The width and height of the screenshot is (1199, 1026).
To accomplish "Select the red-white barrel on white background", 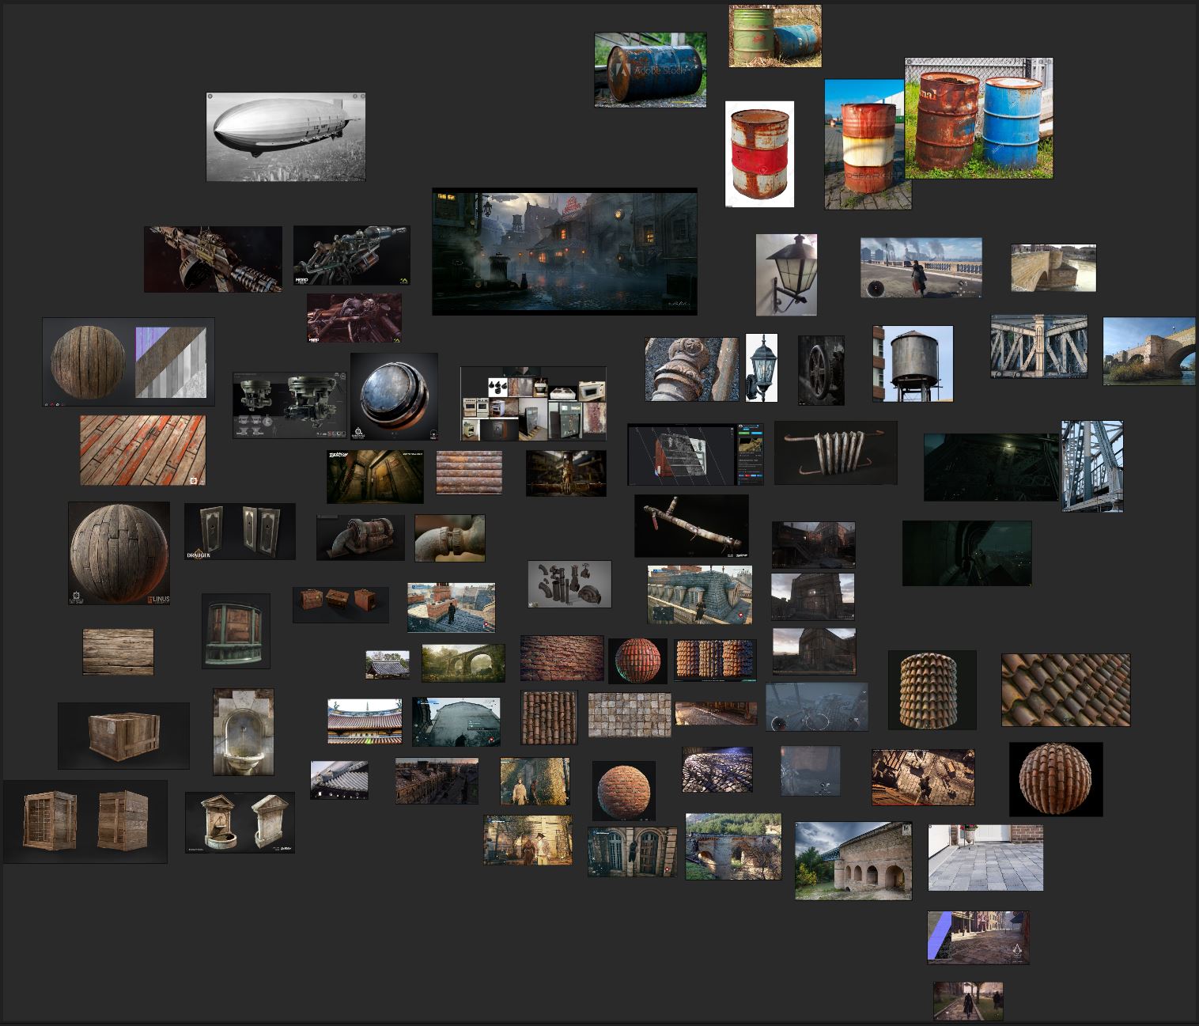I will point(760,154).
